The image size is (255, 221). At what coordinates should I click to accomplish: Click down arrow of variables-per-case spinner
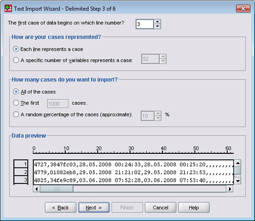pyautogui.click(x=163, y=61)
